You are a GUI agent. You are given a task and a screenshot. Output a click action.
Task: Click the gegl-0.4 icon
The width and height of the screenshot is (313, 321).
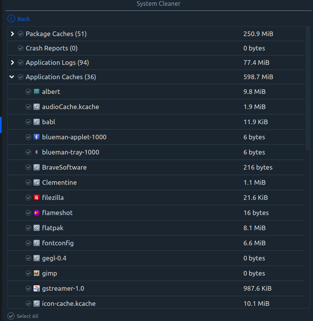pyautogui.click(x=37, y=258)
